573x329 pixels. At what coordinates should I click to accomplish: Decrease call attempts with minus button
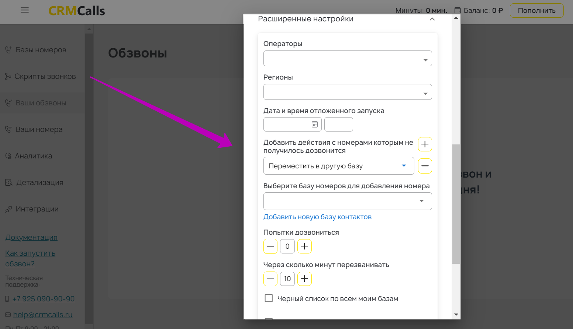point(270,246)
